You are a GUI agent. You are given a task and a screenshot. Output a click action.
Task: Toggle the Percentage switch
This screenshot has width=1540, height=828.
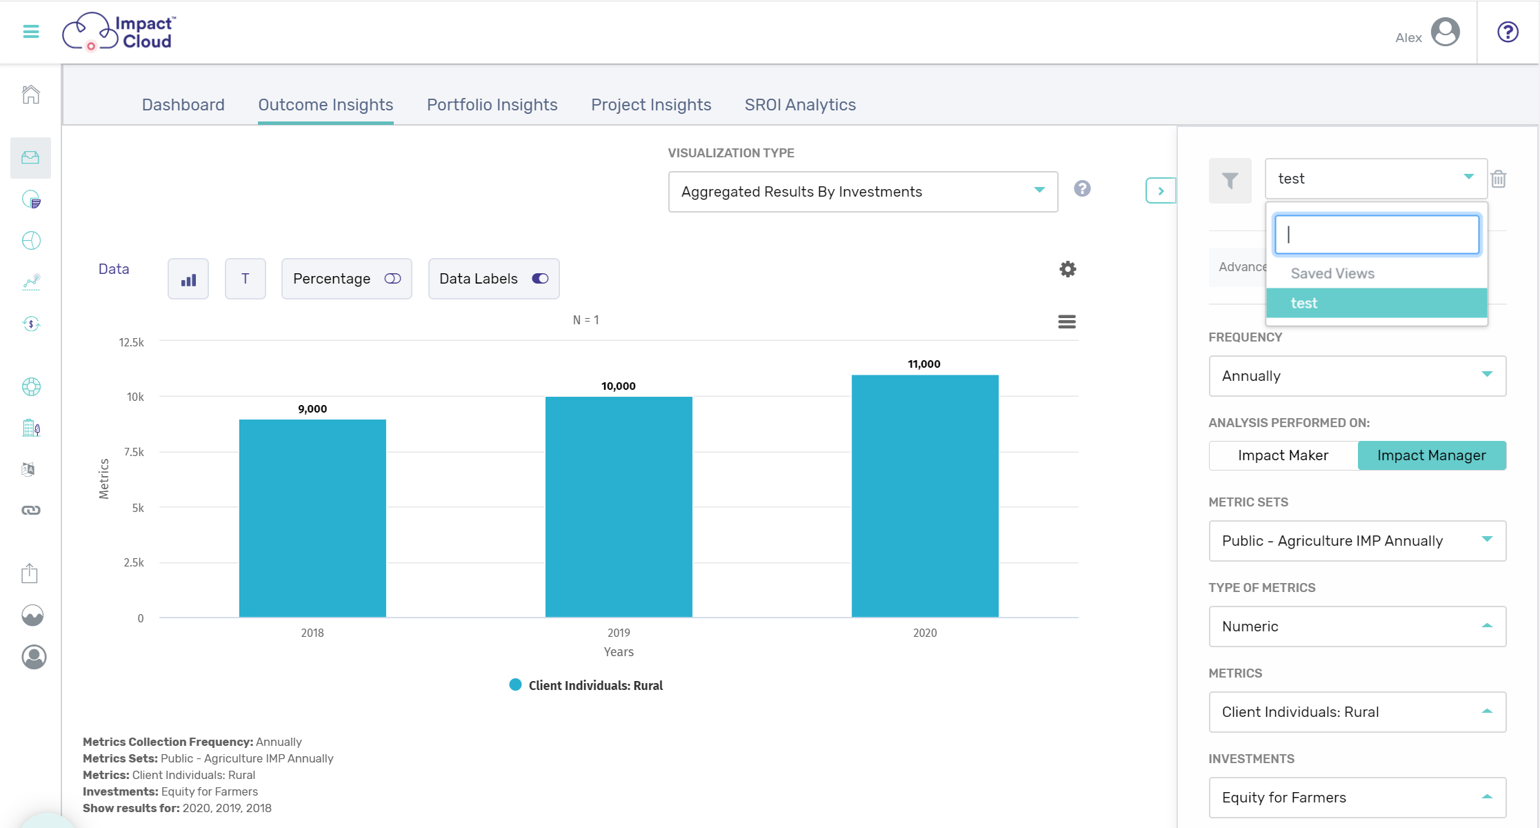point(392,279)
